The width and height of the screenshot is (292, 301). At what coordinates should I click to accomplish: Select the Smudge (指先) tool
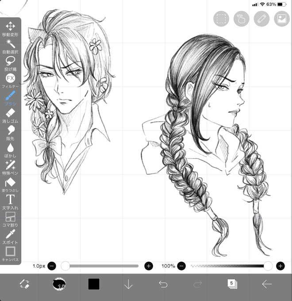pos(10,133)
